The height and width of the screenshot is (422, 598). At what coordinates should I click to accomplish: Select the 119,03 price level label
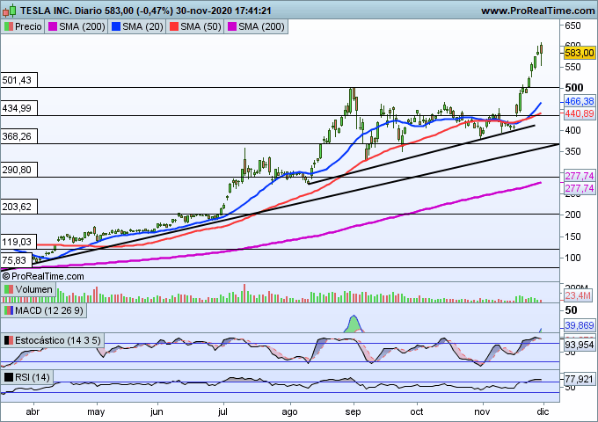18,242
